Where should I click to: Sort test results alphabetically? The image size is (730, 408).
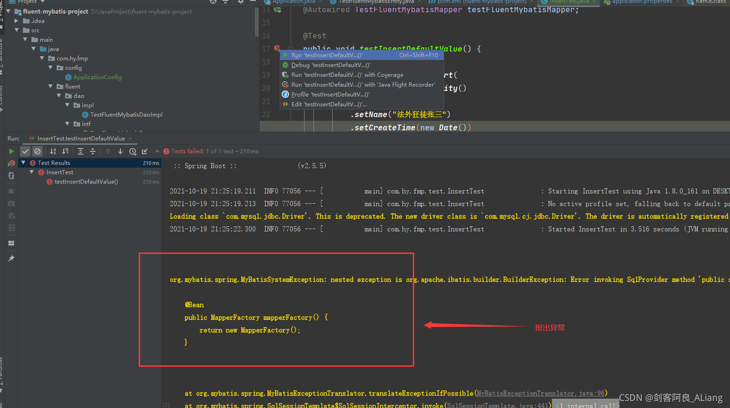tap(53, 151)
